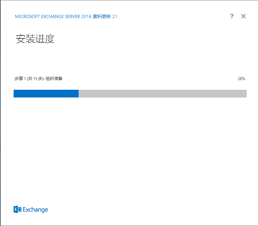Click the blue filled part of progress bar
The width and height of the screenshot is (258, 226).
pos(46,94)
